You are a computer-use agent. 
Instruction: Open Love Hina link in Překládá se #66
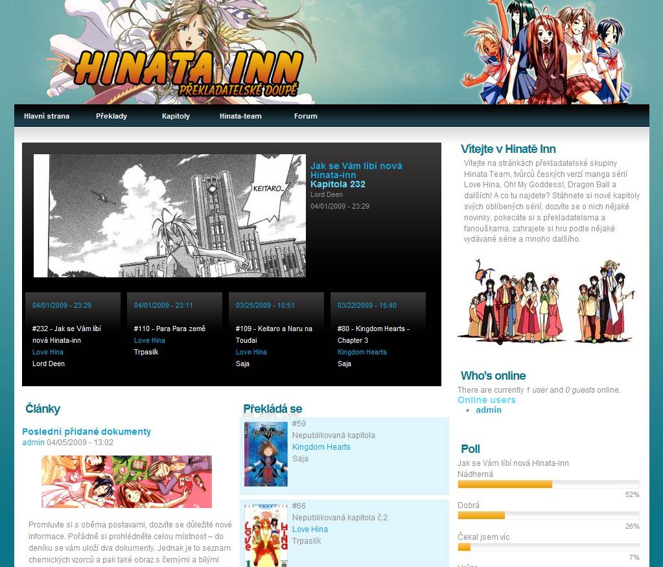point(310,529)
